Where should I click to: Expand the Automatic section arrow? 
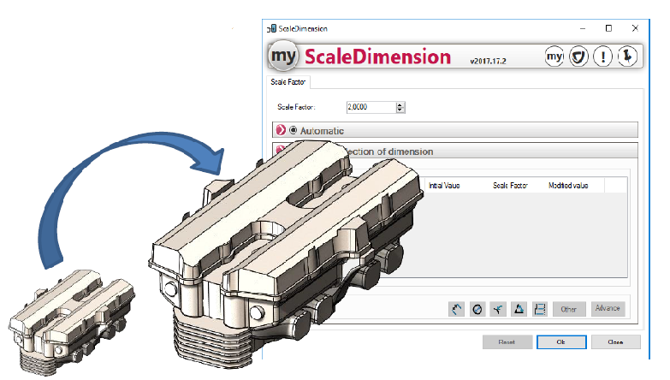click(x=281, y=130)
